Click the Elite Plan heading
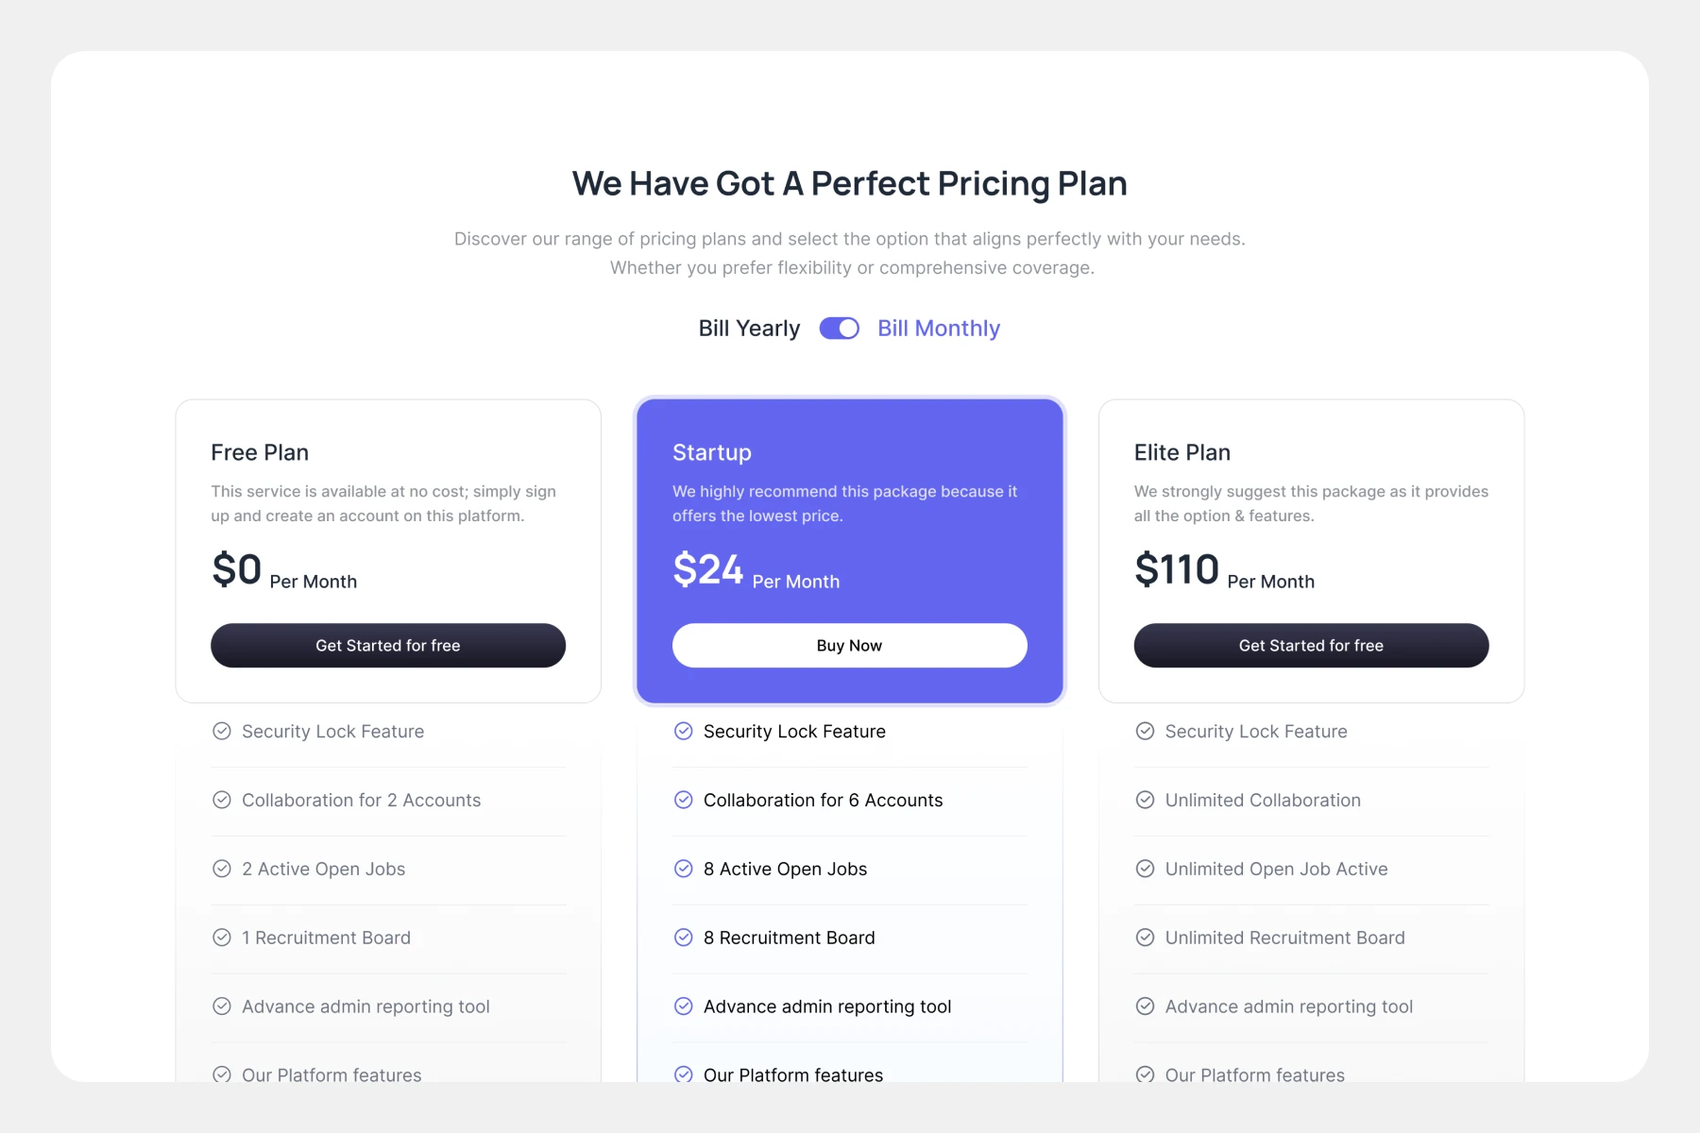 pyautogui.click(x=1181, y=452)
